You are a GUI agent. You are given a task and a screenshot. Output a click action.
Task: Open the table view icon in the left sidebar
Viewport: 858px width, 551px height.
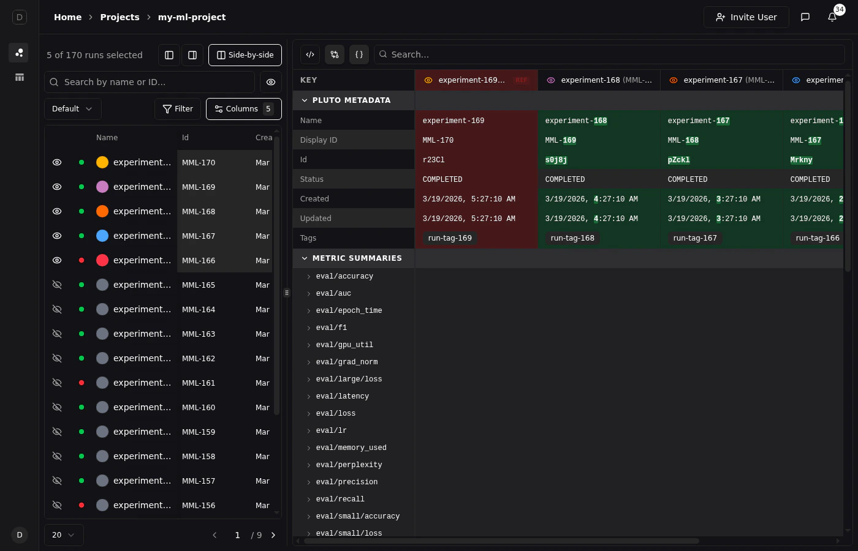point(20,77)
